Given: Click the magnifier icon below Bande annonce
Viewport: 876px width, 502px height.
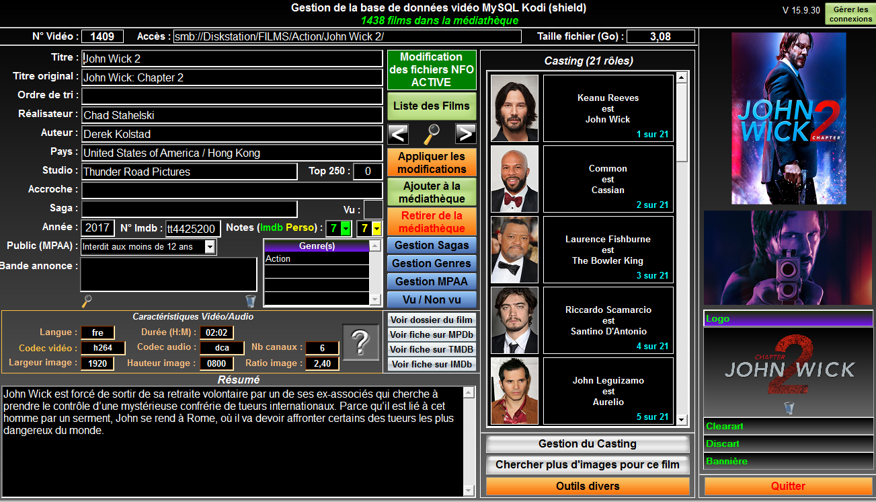Looking at the screenshot, I should pos(86,301).
